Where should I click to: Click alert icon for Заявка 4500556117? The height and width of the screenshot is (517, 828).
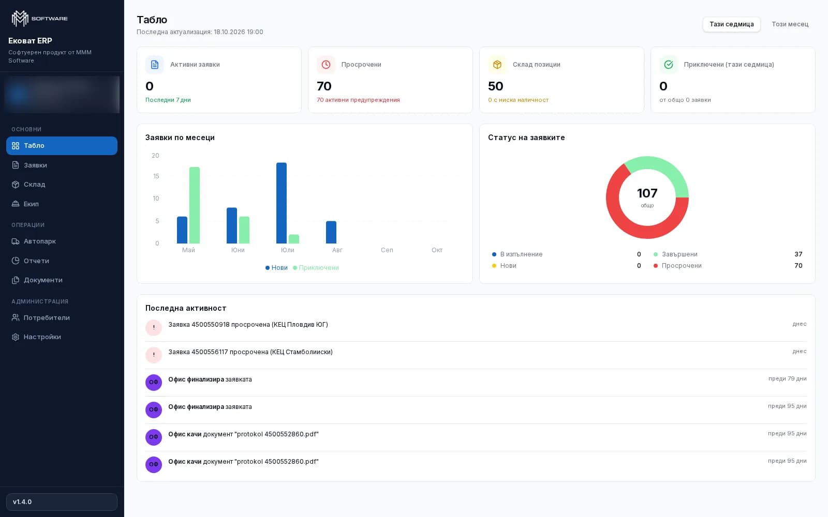coord(154,355)
